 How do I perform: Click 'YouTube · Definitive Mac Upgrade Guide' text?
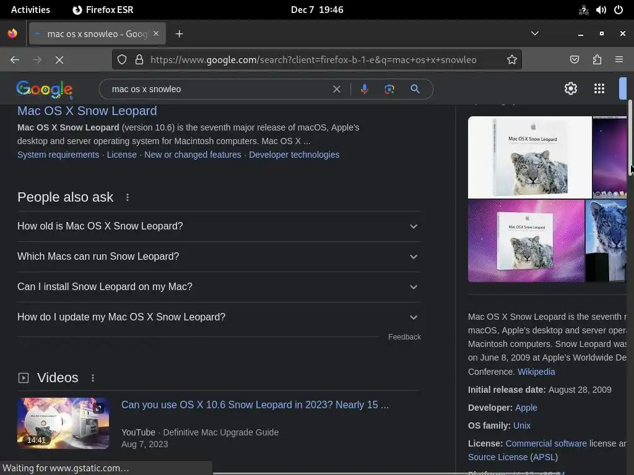coord(200,432)
